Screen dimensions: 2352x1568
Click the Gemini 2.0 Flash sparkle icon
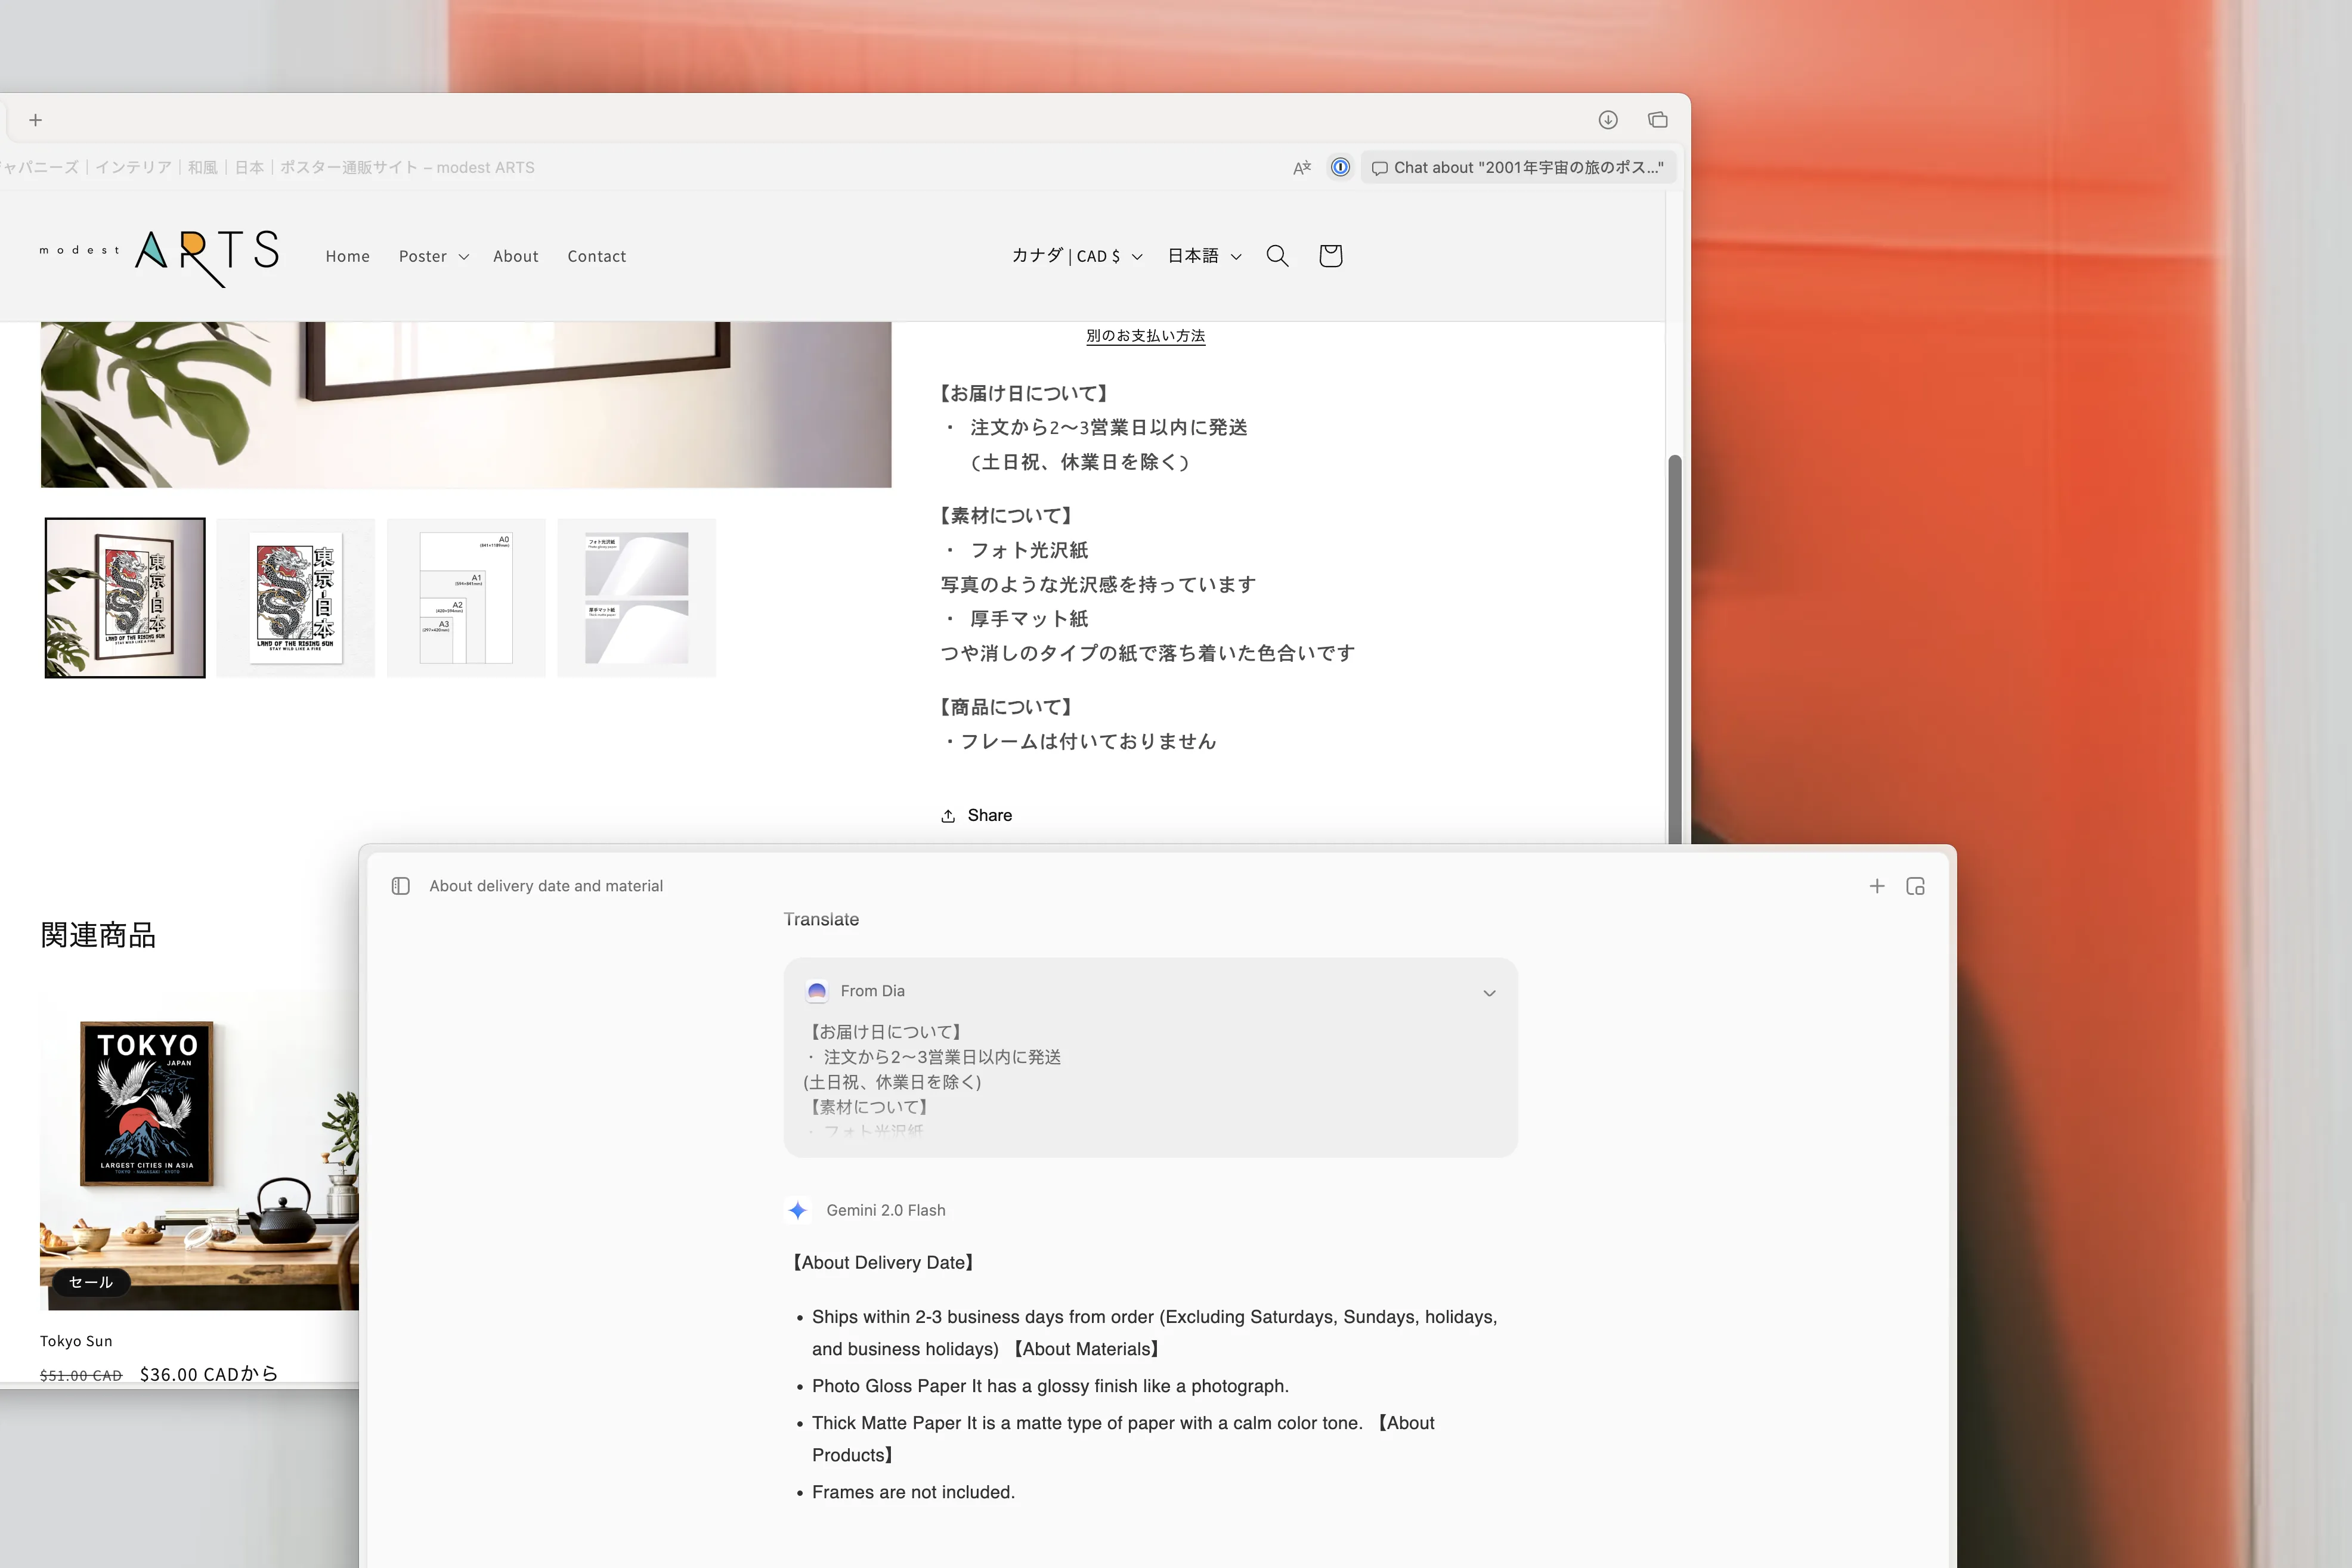click(x=797, y=1210)
